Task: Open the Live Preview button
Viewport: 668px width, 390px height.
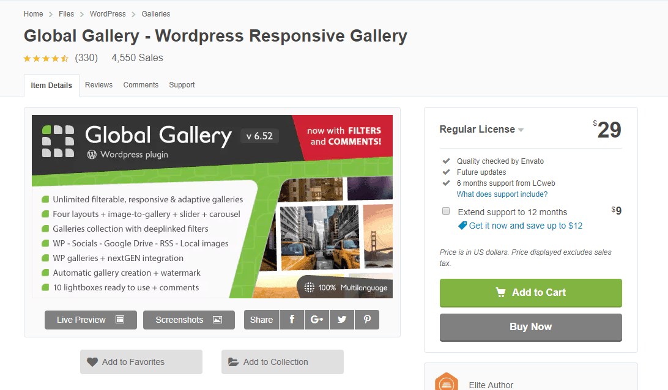Action: [x=91, y=320]
